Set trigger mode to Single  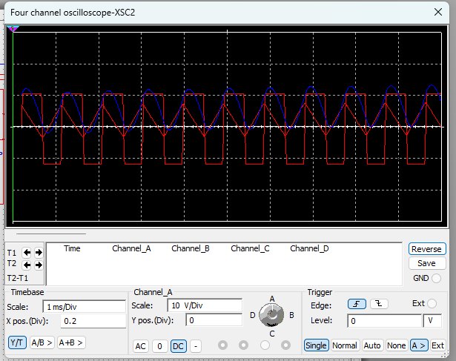coord(316,345)
